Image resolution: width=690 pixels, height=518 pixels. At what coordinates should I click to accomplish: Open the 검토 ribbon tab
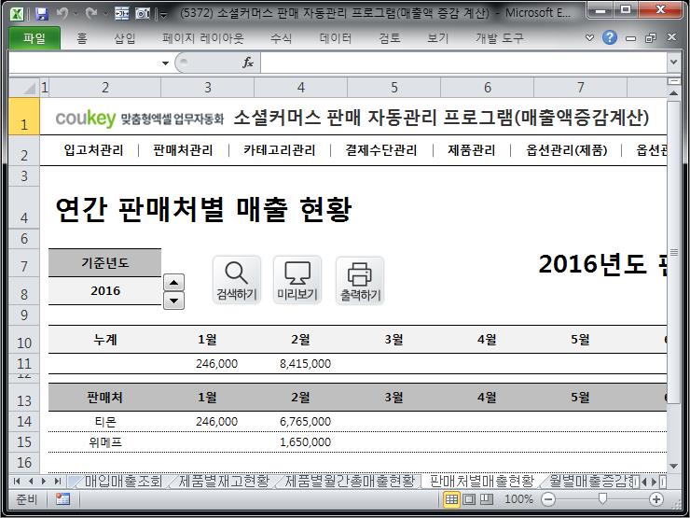[390, 38]
